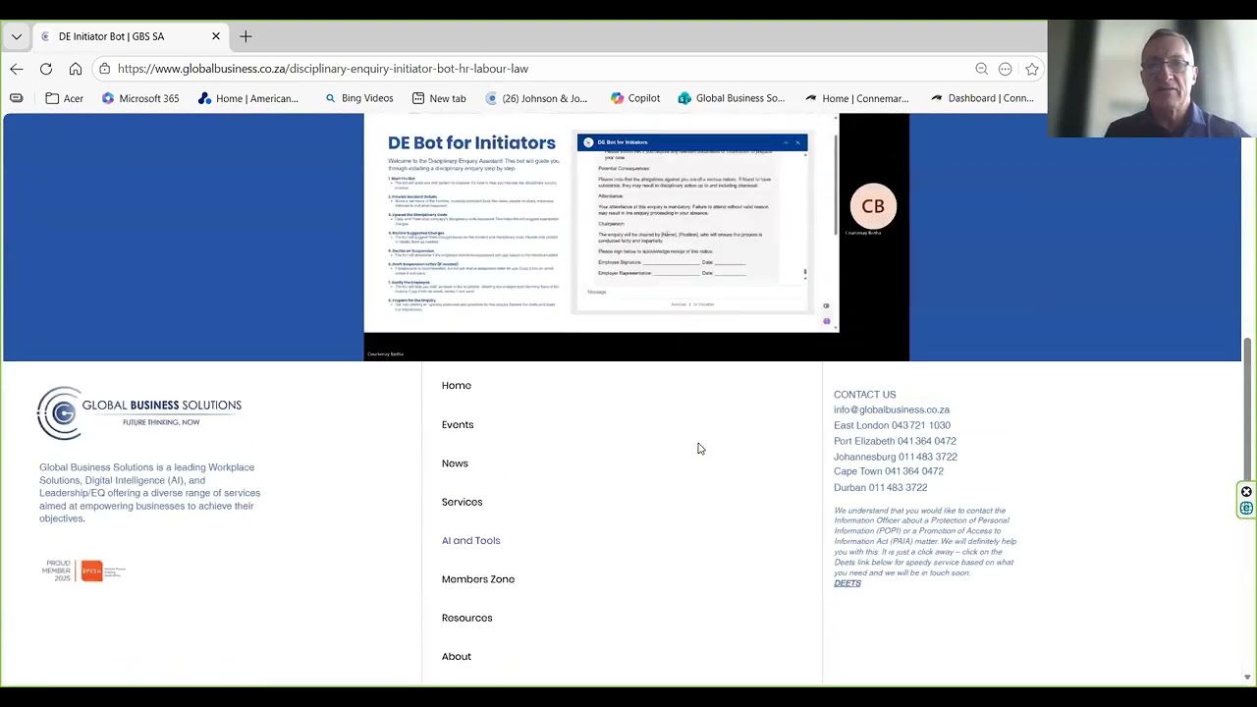Open the Home | Connemar... bookmark

pos(857,98)
